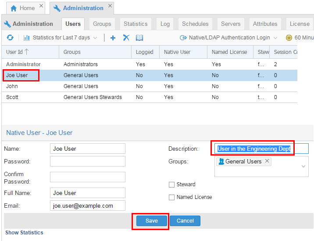Click the delete user X icon

click(126, 38)
